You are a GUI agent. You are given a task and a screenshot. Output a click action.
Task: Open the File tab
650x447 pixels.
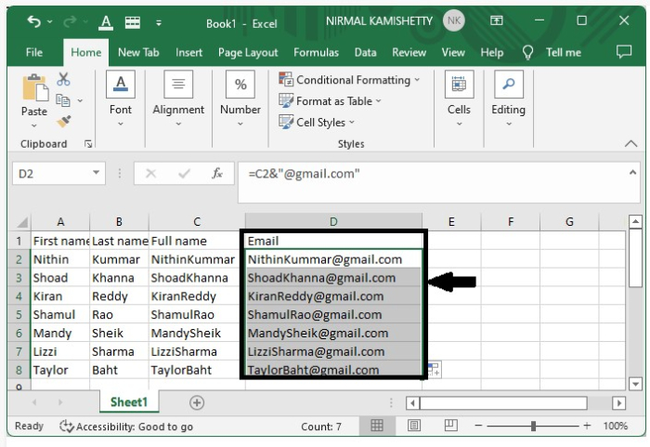coord(34,52)
